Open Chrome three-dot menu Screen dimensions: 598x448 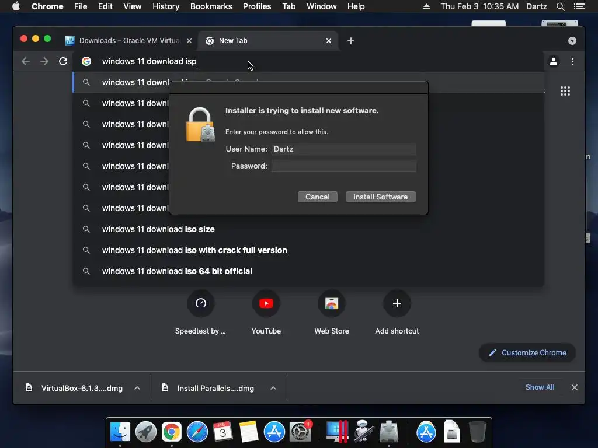tap(572, 61)
